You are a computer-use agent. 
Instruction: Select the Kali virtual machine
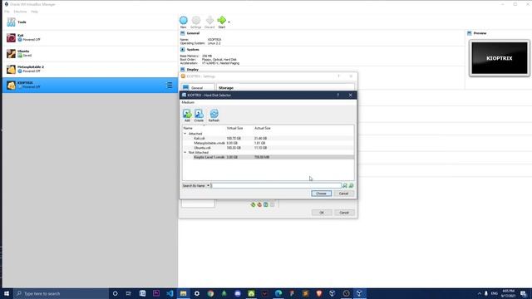click(90, 37)
